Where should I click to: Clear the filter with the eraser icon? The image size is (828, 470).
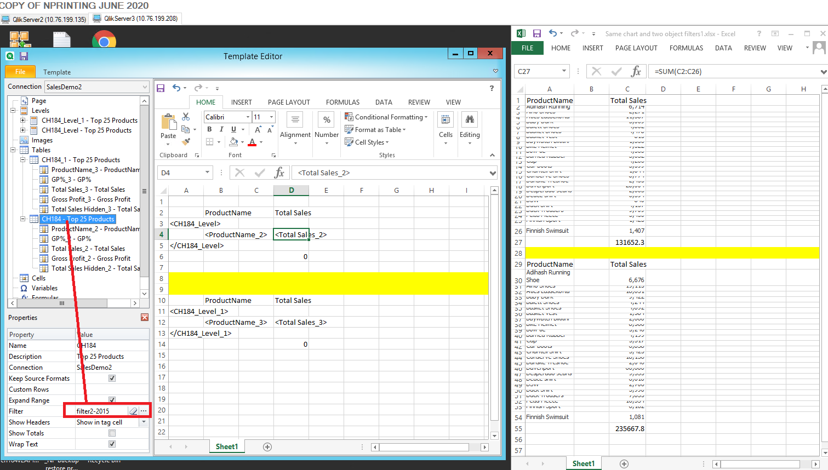pyautogui.click(x=133, y=411)
